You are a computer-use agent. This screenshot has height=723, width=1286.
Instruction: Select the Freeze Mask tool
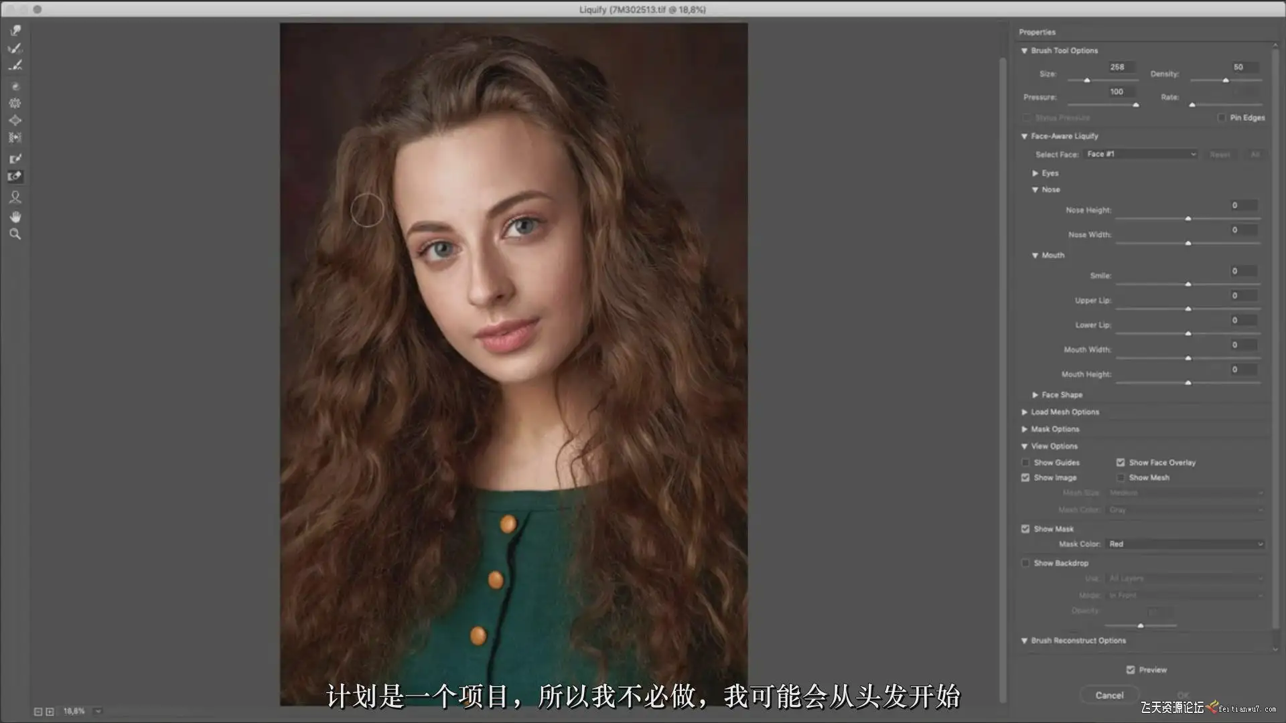click(15, 159)
